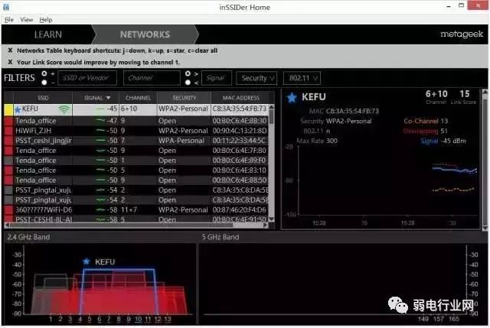Select the minus (exclude) SSID filter radio button
Screen dimensions: 490x328
[44, 83]
